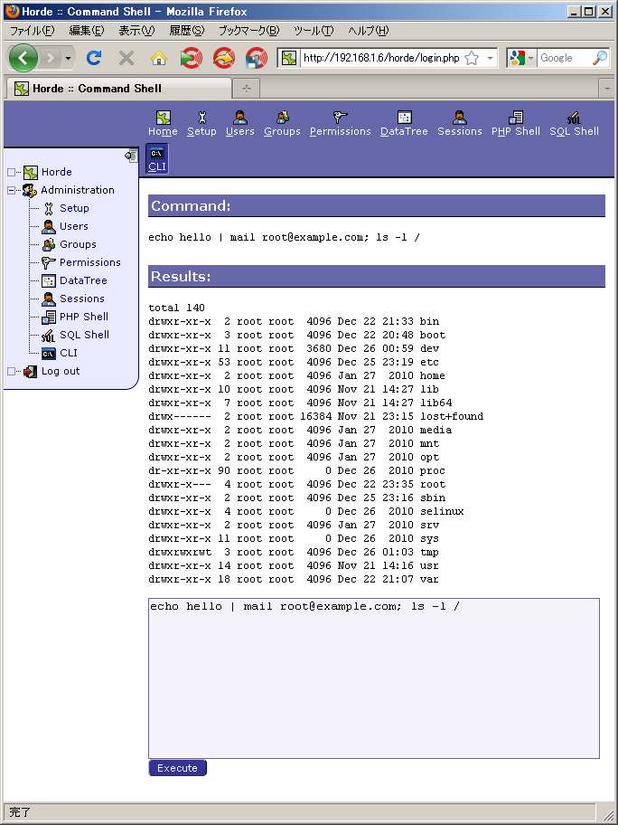The width and height of the screenshot is (618, 825).
Task: Click the Log out link in the sidebar
Action: [x=61, y=371]
